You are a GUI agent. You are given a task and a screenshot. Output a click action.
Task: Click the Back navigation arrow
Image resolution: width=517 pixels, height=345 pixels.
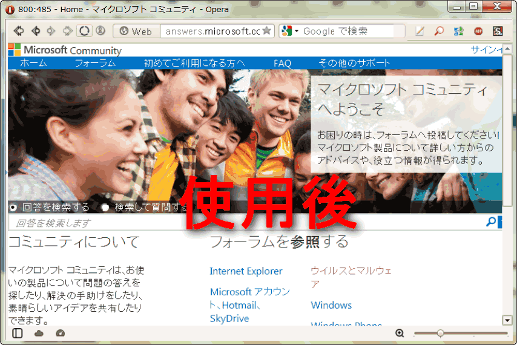(x=36, y=31)
